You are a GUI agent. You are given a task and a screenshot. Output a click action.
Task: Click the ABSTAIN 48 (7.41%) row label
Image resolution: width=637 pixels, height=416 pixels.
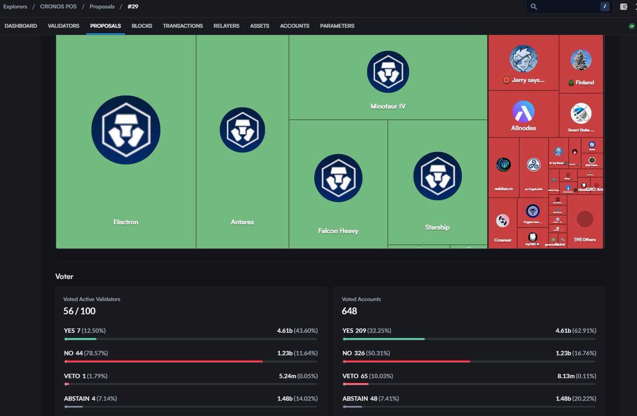[371, 398]
